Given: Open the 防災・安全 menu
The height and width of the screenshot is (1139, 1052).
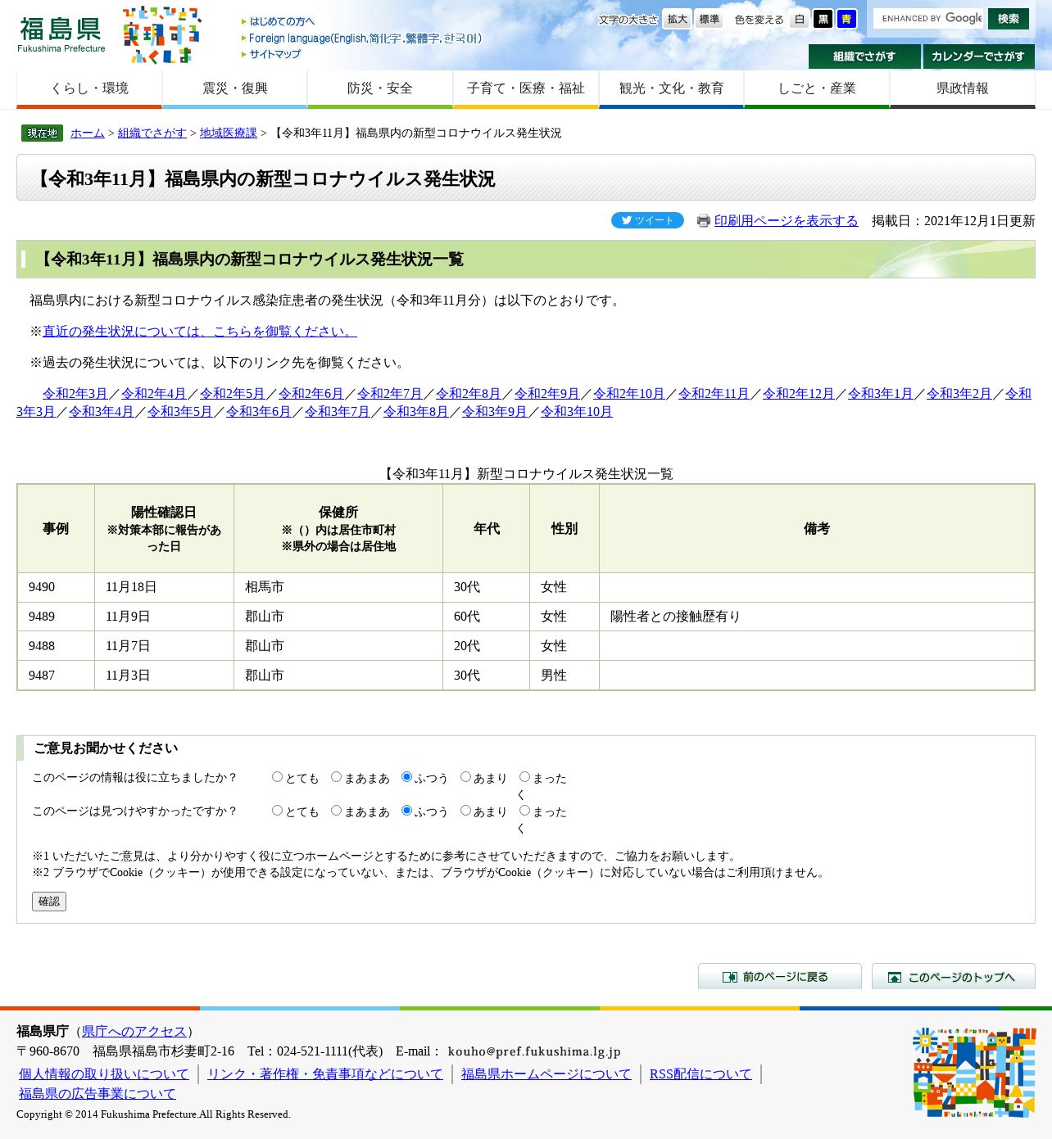Looking at the screenshot, I should [x=380, y=88].
